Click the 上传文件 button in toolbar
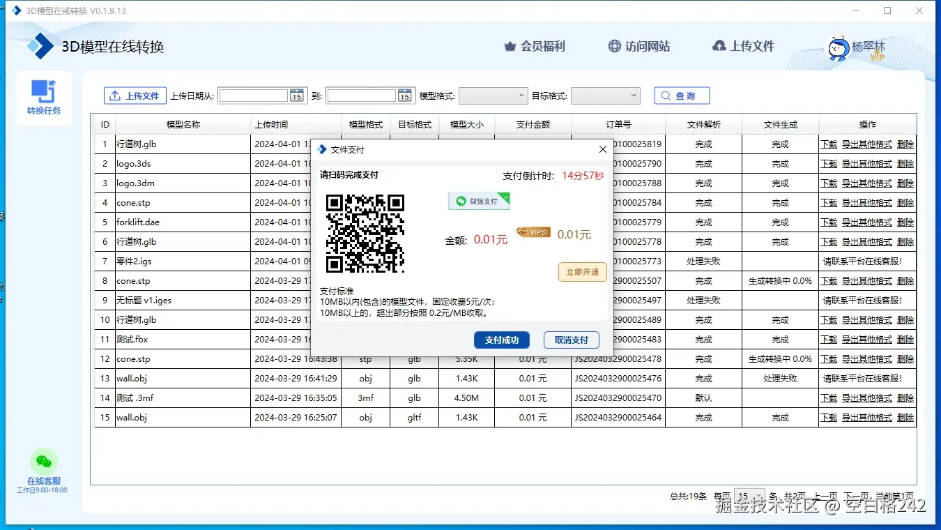The height and width of the screenshot is (530, 941). 135,96
